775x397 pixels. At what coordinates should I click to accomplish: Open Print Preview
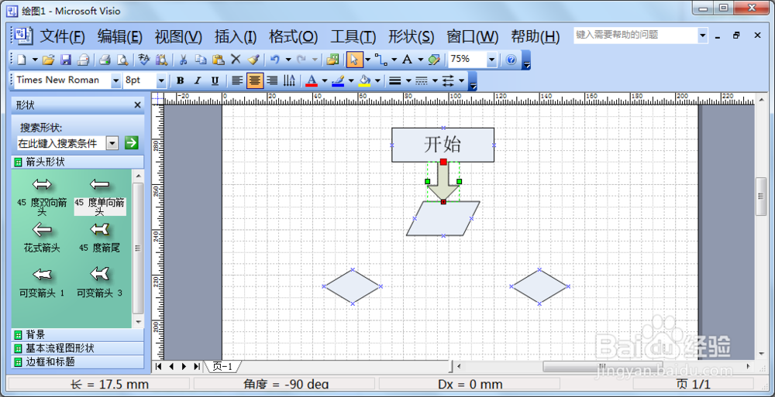click(x=122, y=60)
